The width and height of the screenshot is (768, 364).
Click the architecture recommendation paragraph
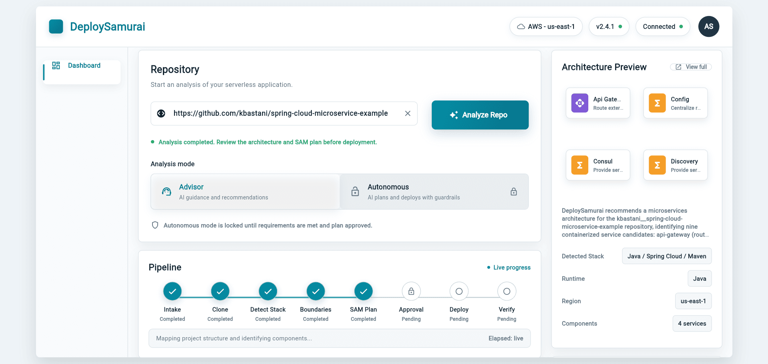pyautogui.click(x=635, y=223)
